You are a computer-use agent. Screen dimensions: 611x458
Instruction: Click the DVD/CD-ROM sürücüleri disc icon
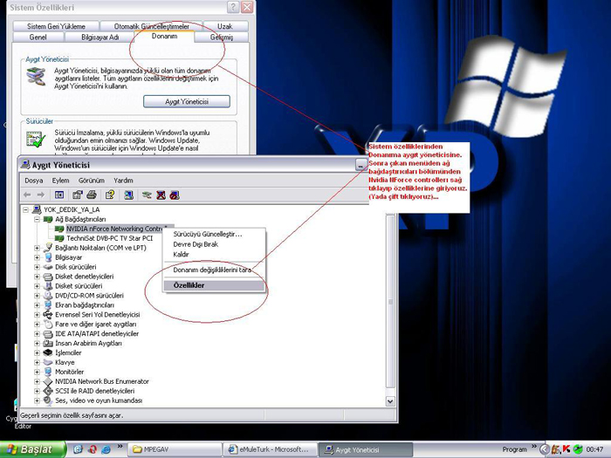click(x=48, y=296)
